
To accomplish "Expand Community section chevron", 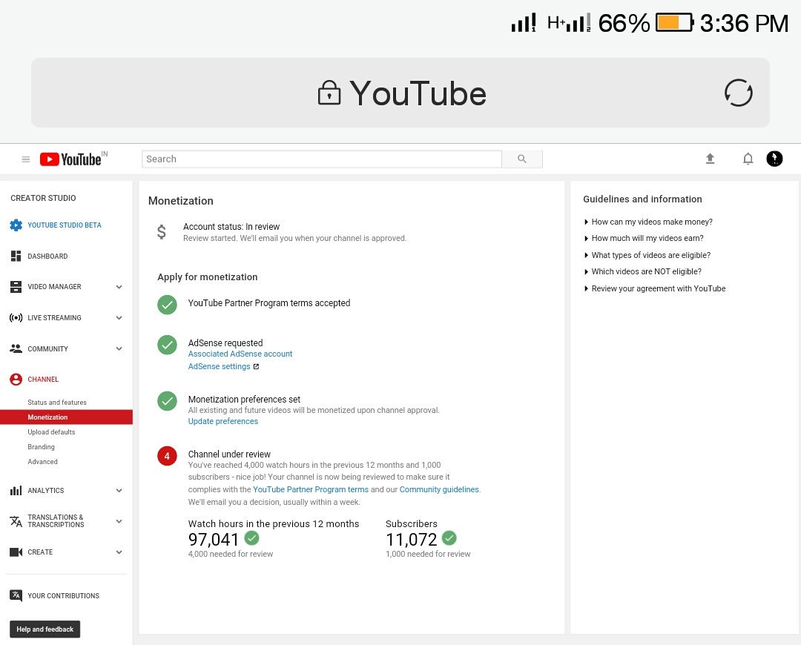I will coord(119,348).
